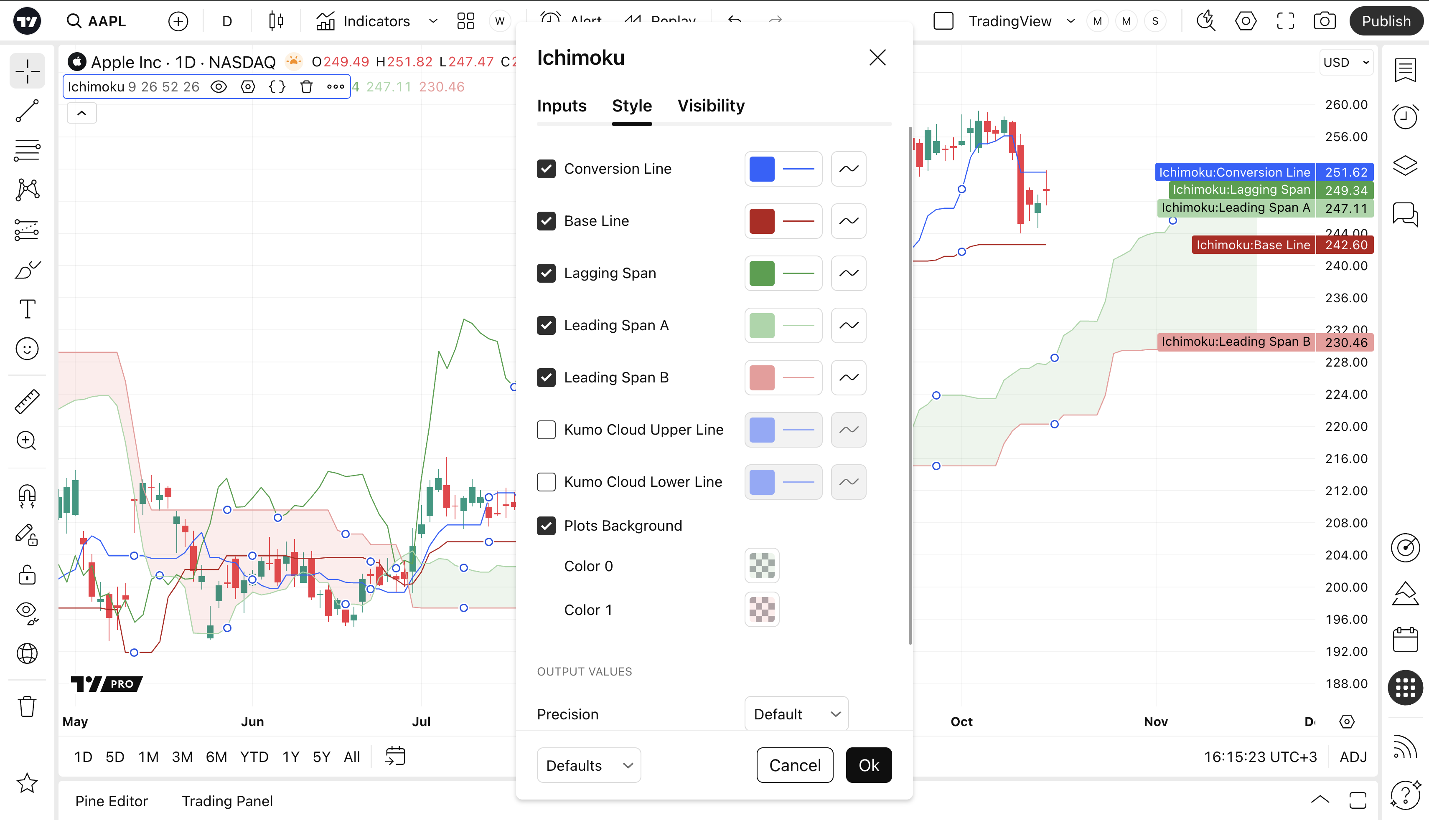Toggle Ichimoku visibility eye icon
The width and height of the screenshot is (1429, 820).
219,87
